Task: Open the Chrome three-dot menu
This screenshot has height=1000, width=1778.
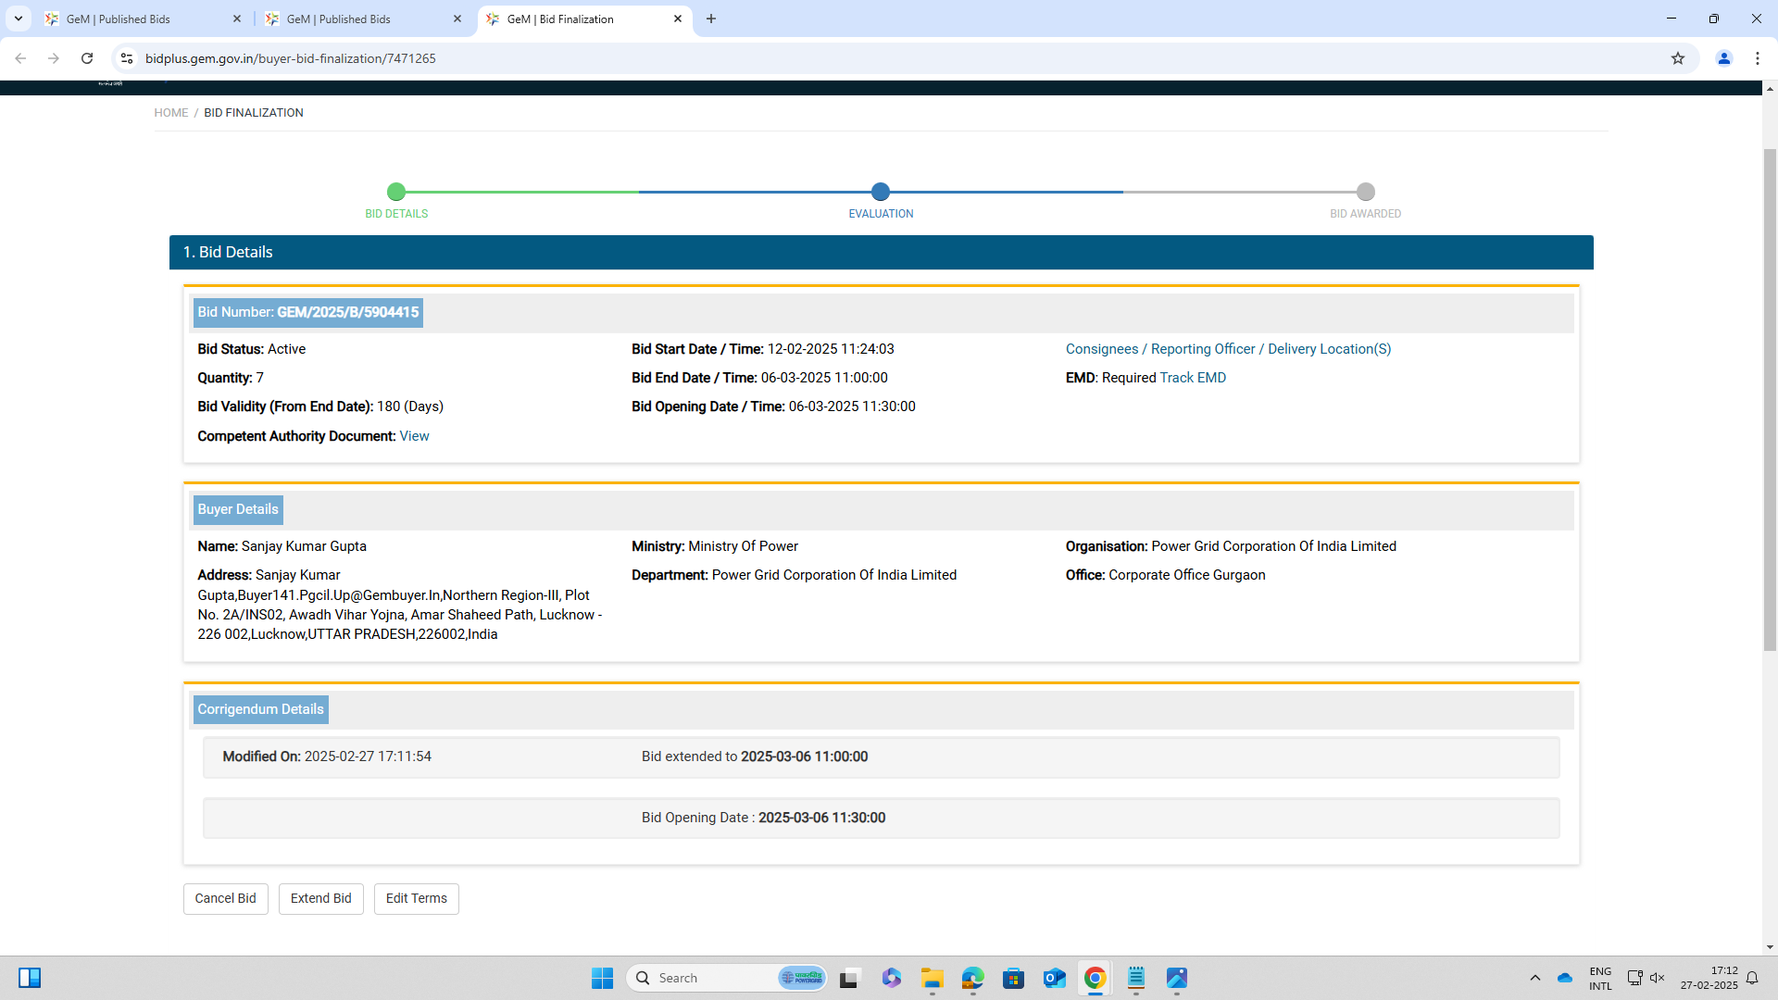Action: pos(1758,58)
